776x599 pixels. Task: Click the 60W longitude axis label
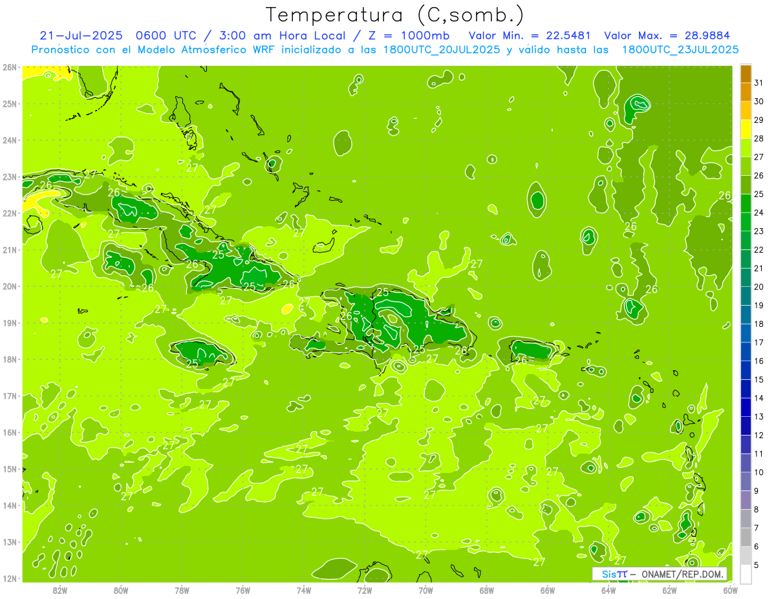tap(730, 591)
